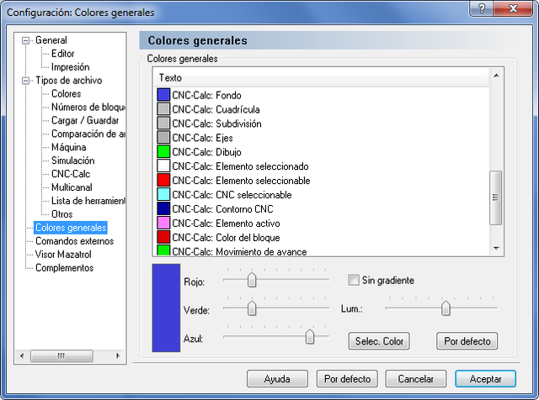The height and width of the screenshot is (400, 539).
Task: Select Colores generales tree item
Action: (71, 228)
